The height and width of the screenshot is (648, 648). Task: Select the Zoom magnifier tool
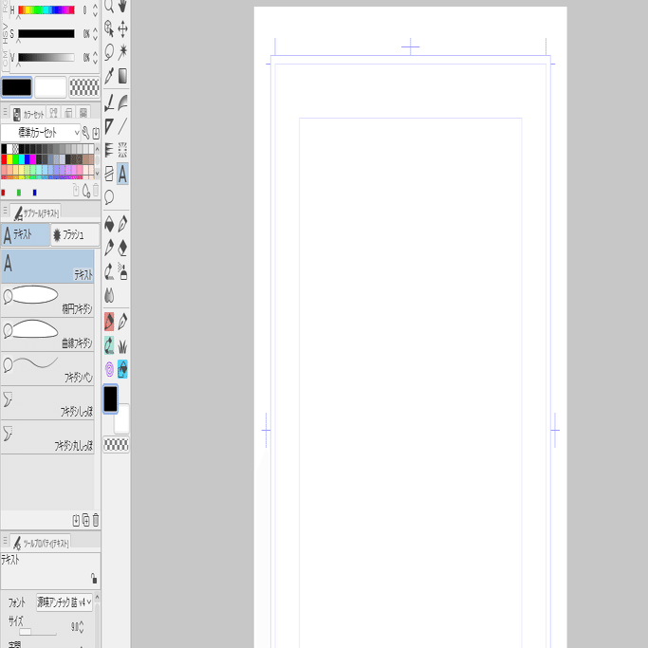109,6
